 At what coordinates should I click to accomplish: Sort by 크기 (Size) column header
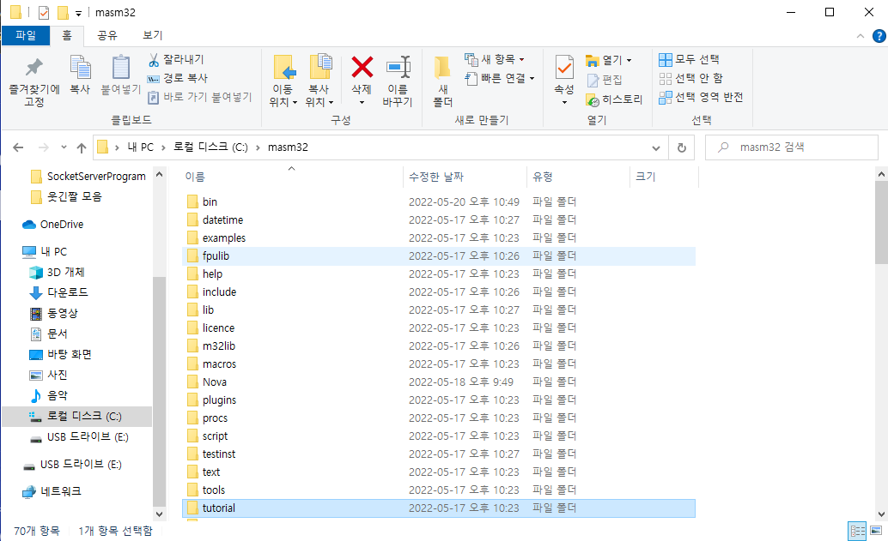pyautogui.click(x=665, y=177)
